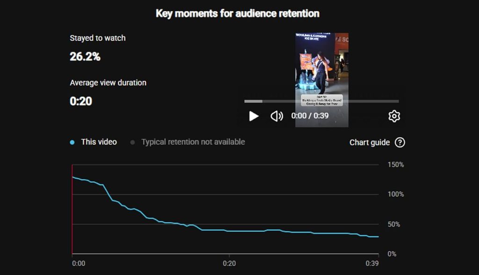Click Typical retention not available legend

[188, 142]
